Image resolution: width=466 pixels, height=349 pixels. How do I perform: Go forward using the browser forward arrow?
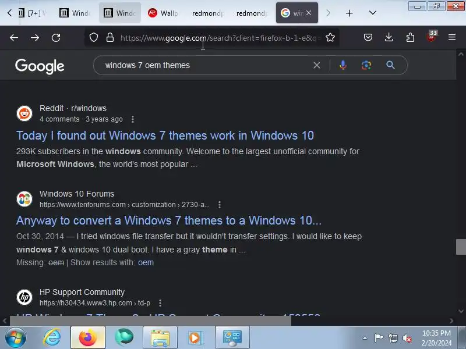click(35, 38)
